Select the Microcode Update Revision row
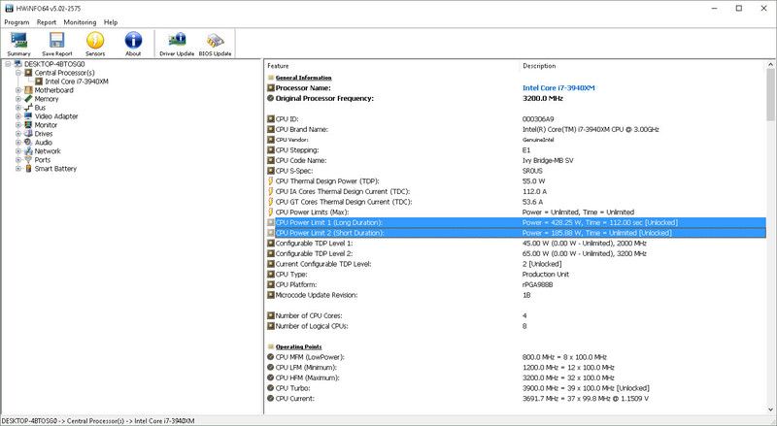Viewport: 777px width, 426px height. 516,295
